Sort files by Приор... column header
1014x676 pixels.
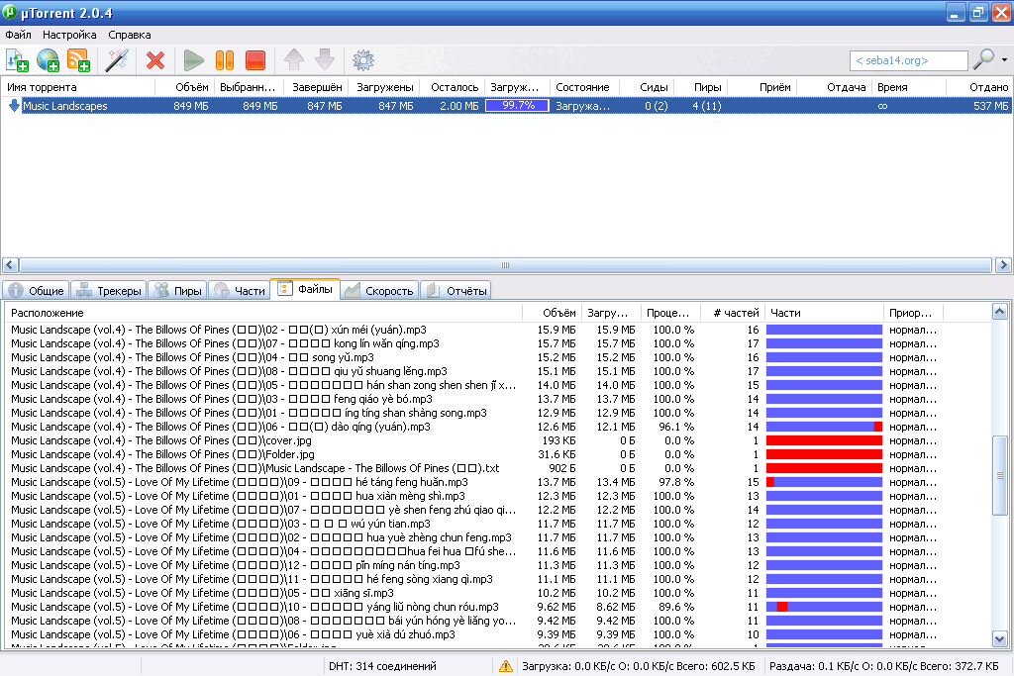[913, 313]
